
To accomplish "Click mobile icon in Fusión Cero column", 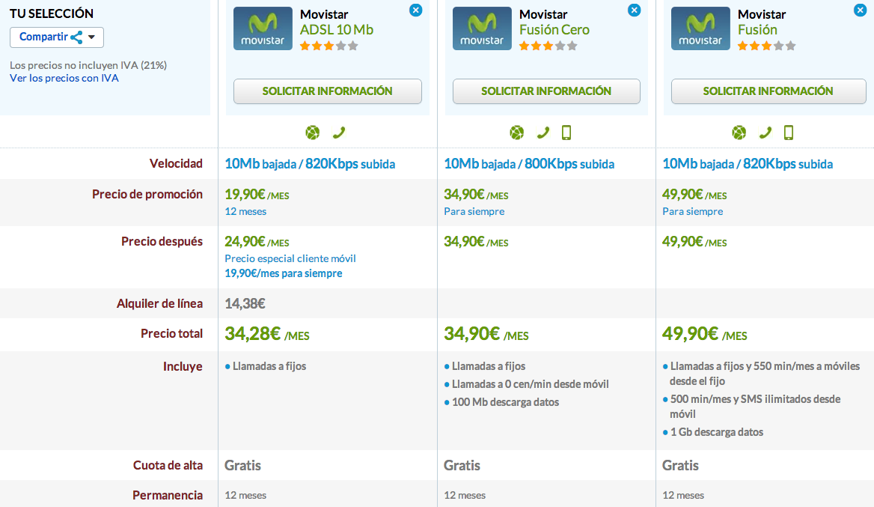I will pos(566,133).
